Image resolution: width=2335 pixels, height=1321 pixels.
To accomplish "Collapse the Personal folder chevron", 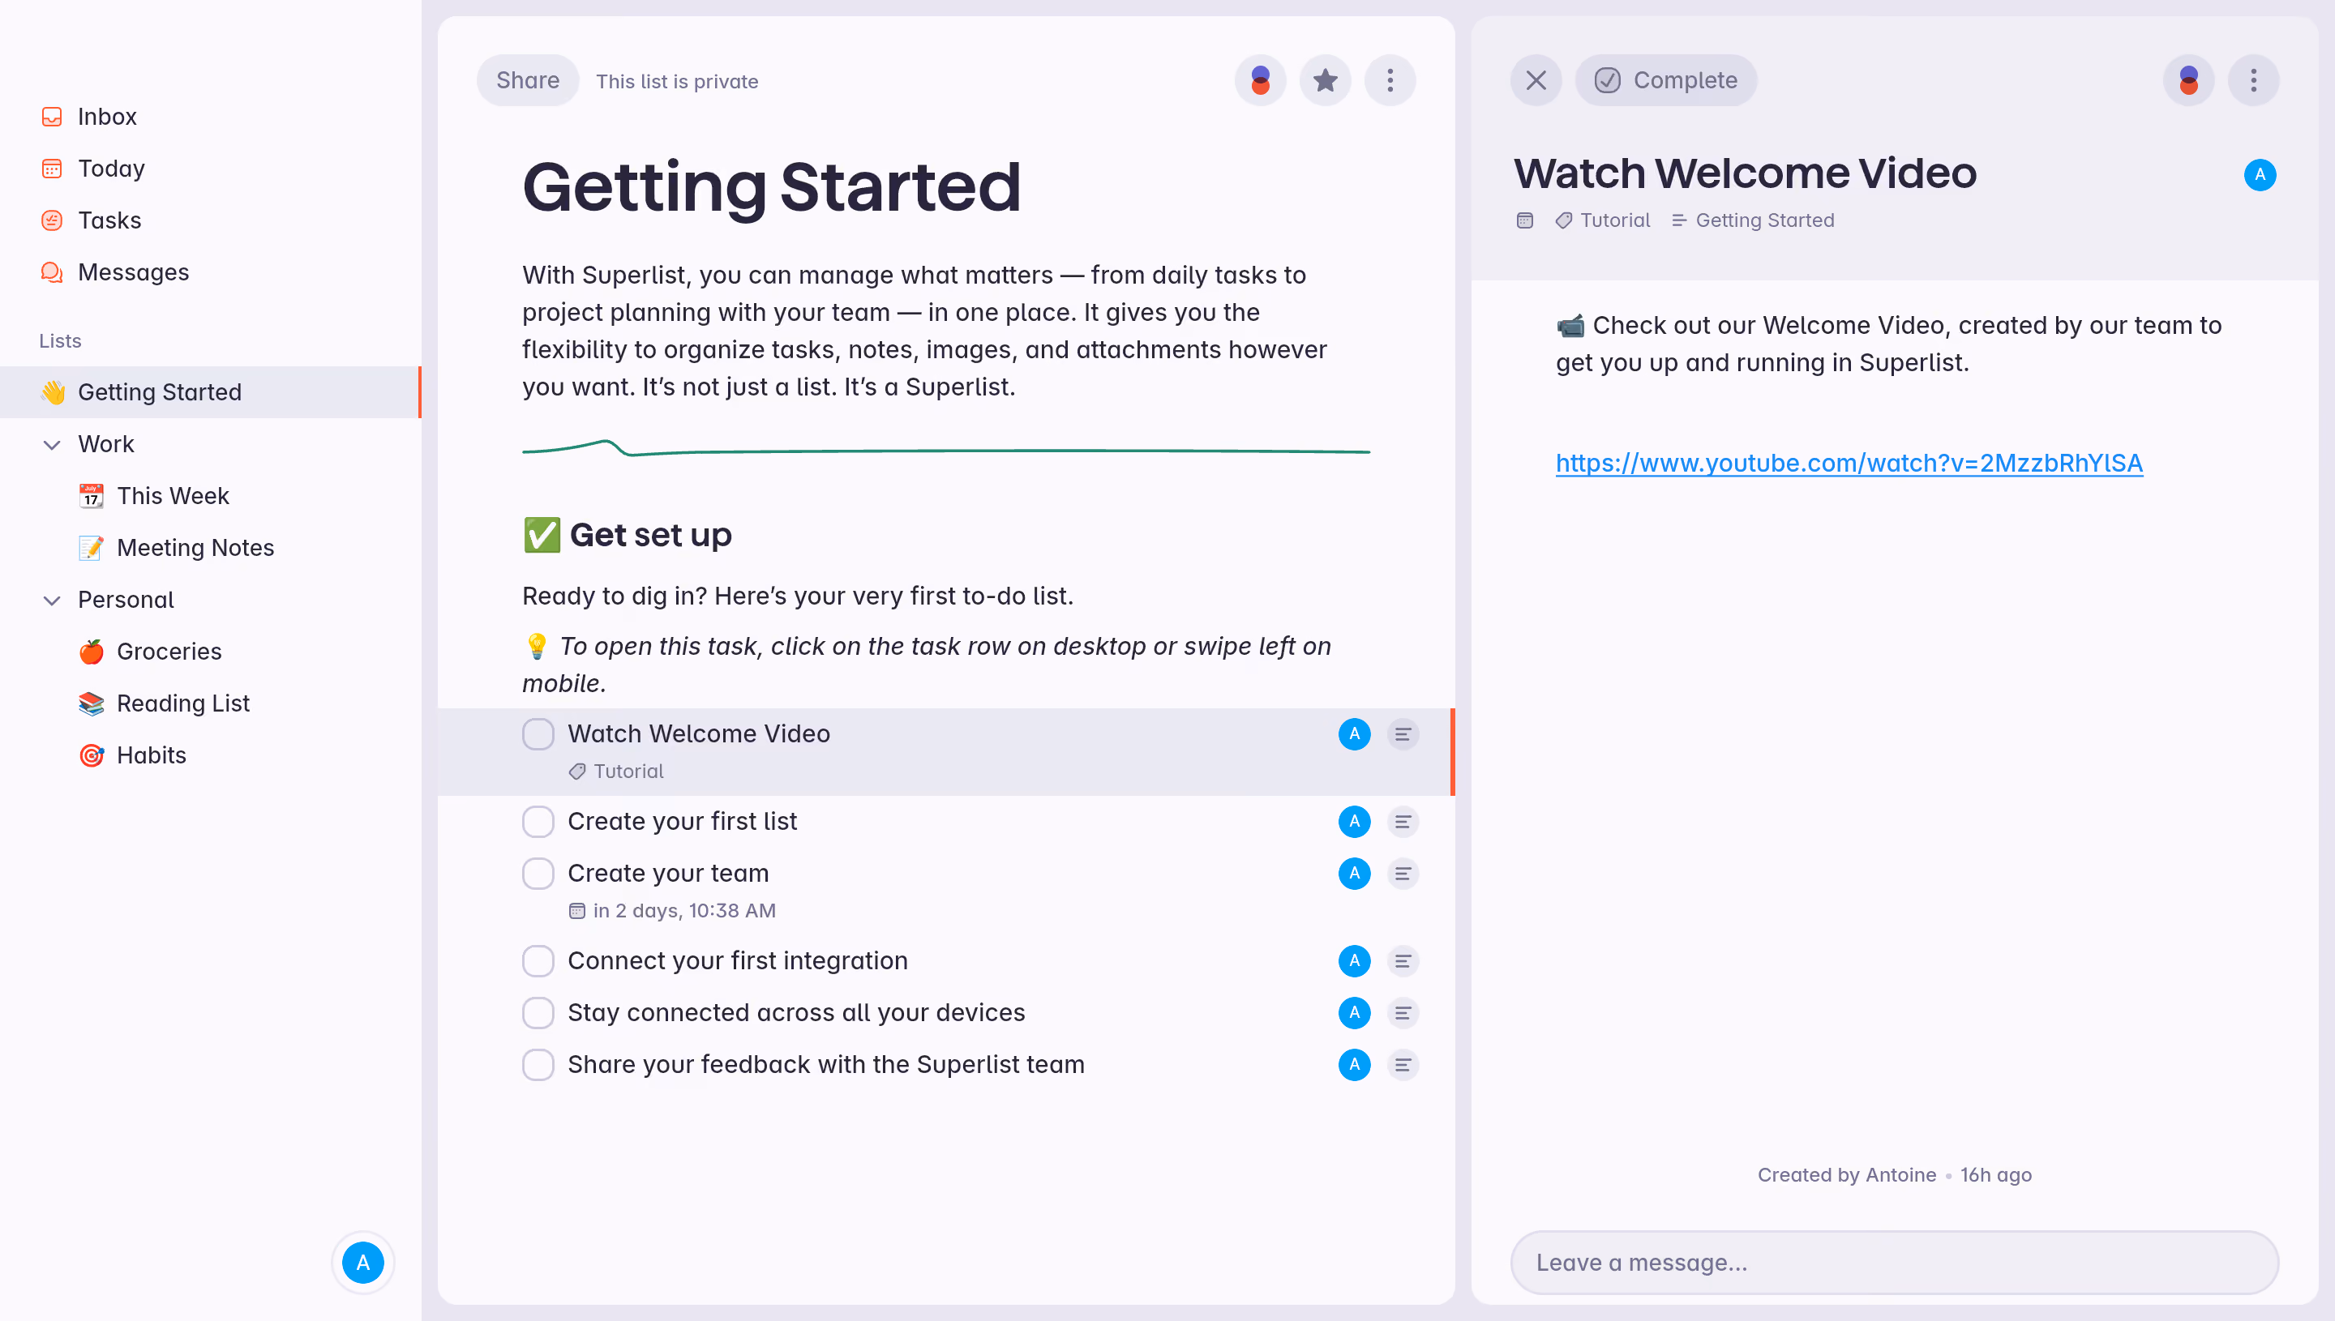I will click(52, 600).
